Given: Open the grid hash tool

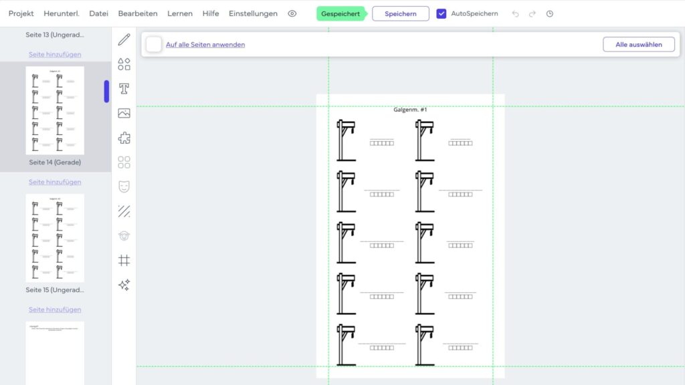Looking at the screenshot, I should [124, 260].
